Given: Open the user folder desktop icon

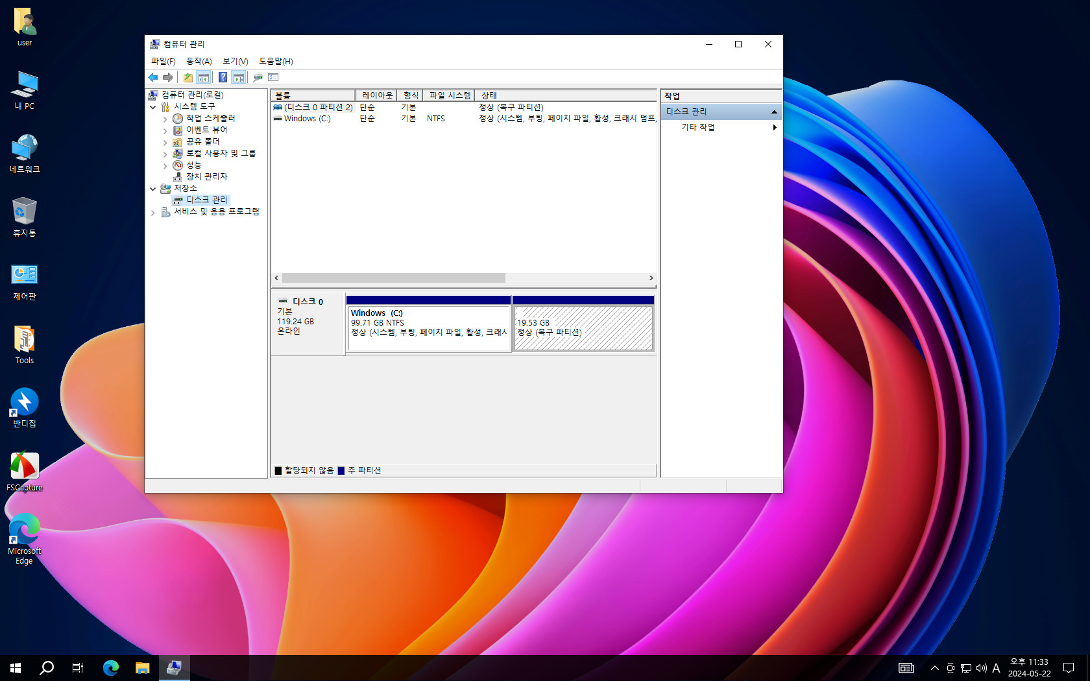Looking at the screenshot, I should (x=25, y=27).
